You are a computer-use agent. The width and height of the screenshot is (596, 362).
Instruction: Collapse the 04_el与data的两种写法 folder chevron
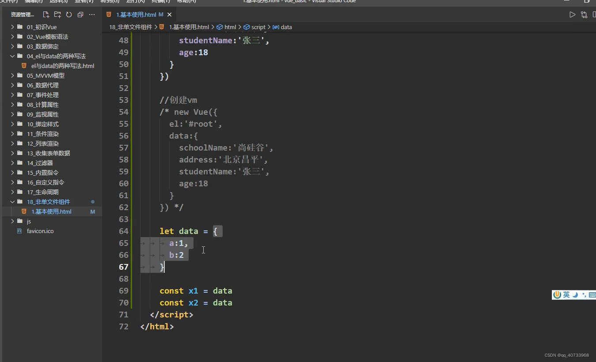pos(12,56)
